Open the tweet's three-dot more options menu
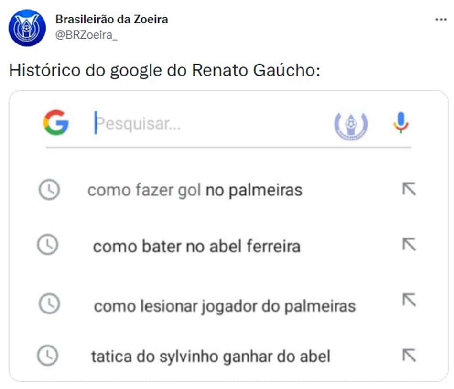The width and height of the screenshot is (454, 389). 441,20
